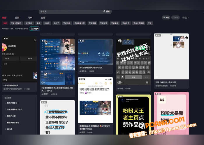Search related term 粉粉犬快手账号
The height and width of the screenshot is (145, 204).
13,122
